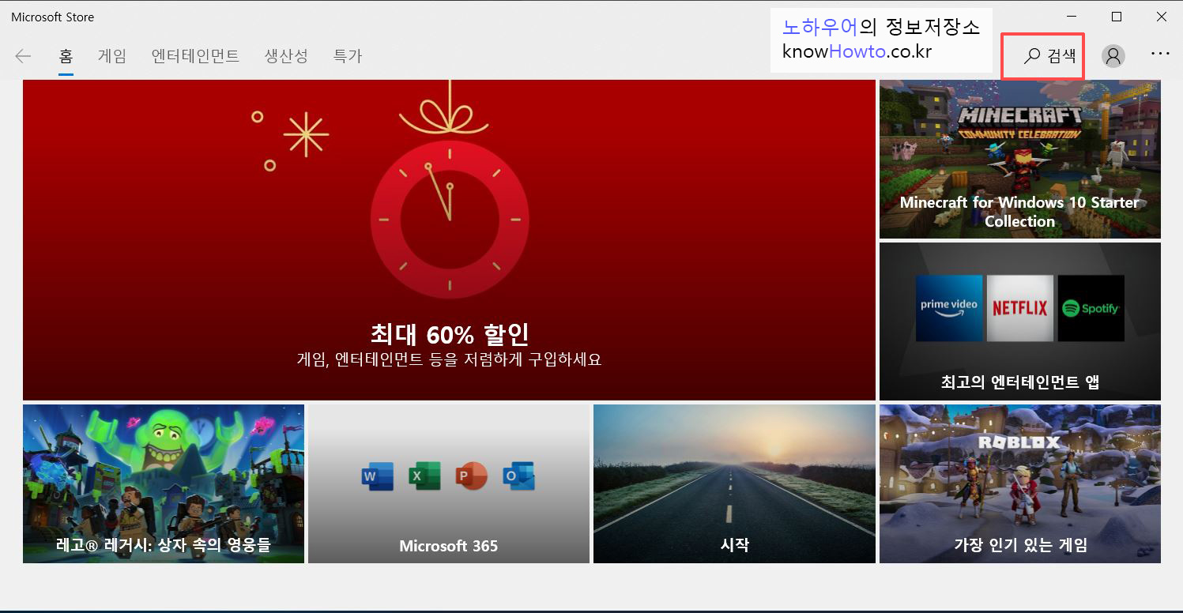Click the Outlook icon in Microsoft 365 tile
The image size is (1183, 613).
(x=519, y=476)
